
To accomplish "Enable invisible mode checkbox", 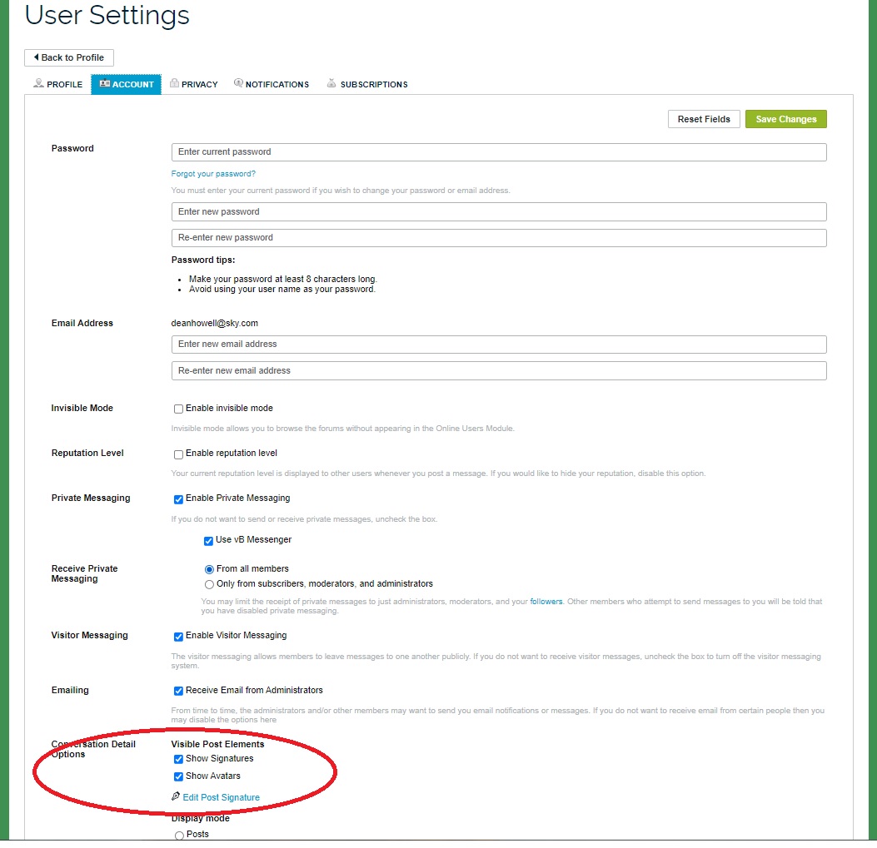I will click(x=178, y=409).
